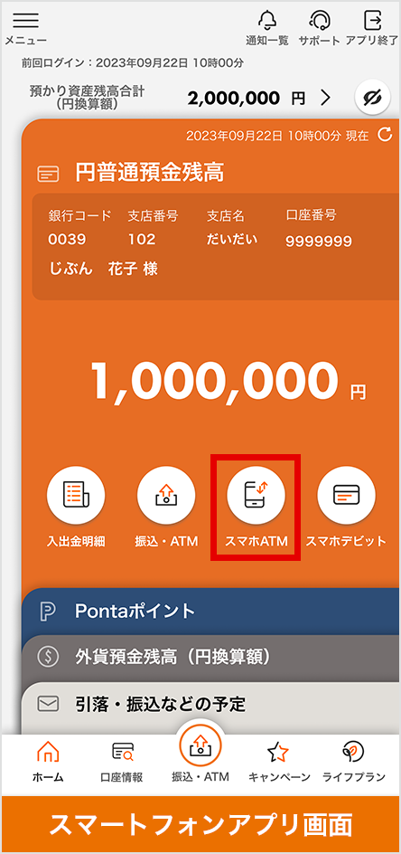
Task: Open 通知一覧 bell icon
Action: click(266, 21)
